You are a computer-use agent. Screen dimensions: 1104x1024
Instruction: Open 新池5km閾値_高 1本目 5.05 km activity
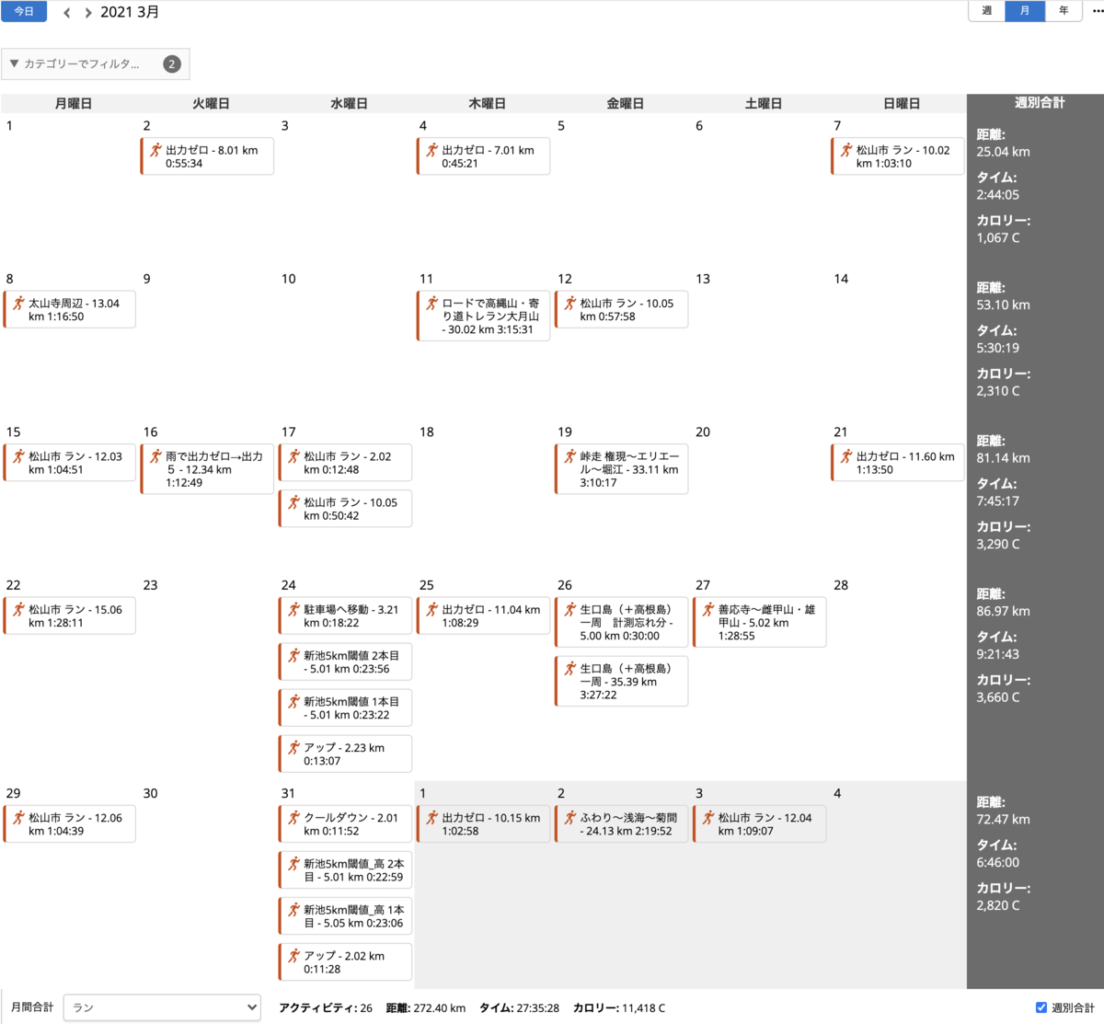point(346,916)
